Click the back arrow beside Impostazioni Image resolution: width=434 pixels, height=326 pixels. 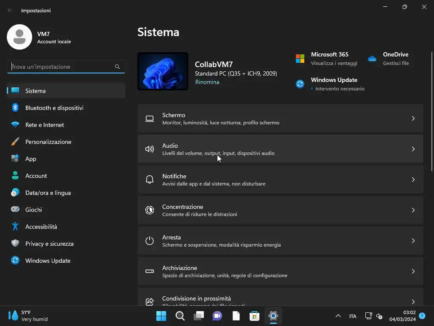(10, 10)
